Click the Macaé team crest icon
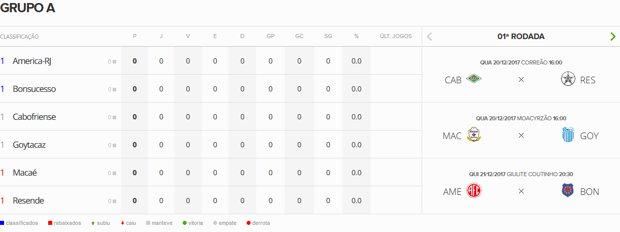620x232 pixels. coord(473,135)
